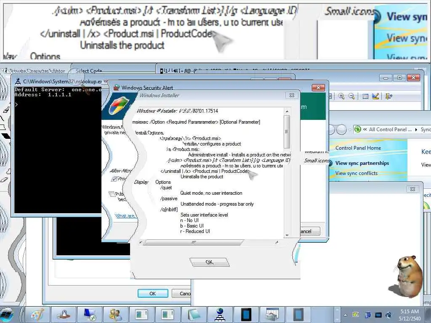Click the Control Panel forward navigation button
The image size is (431, 323).
(x=342, y=130)
